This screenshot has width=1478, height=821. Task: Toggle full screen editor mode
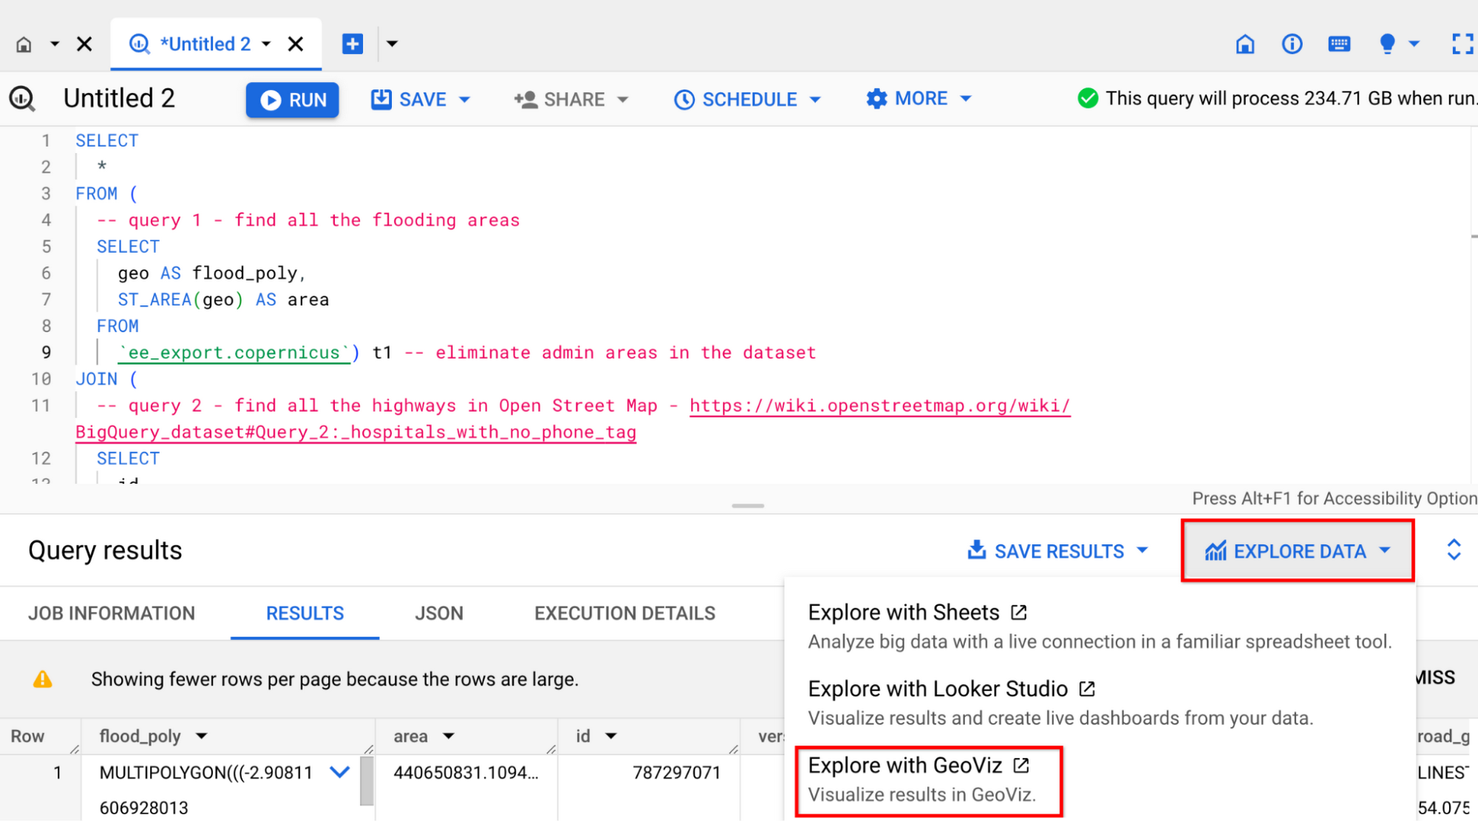pyautogui.click(x=1462, y=44)
